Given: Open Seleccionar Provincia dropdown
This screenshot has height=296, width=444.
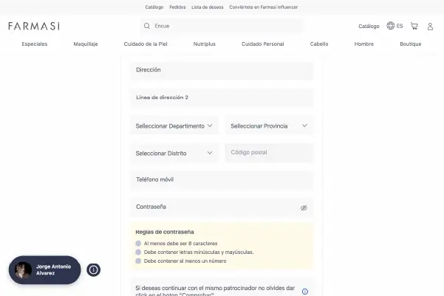Looking at the screenshot, I should pos(269,125).
